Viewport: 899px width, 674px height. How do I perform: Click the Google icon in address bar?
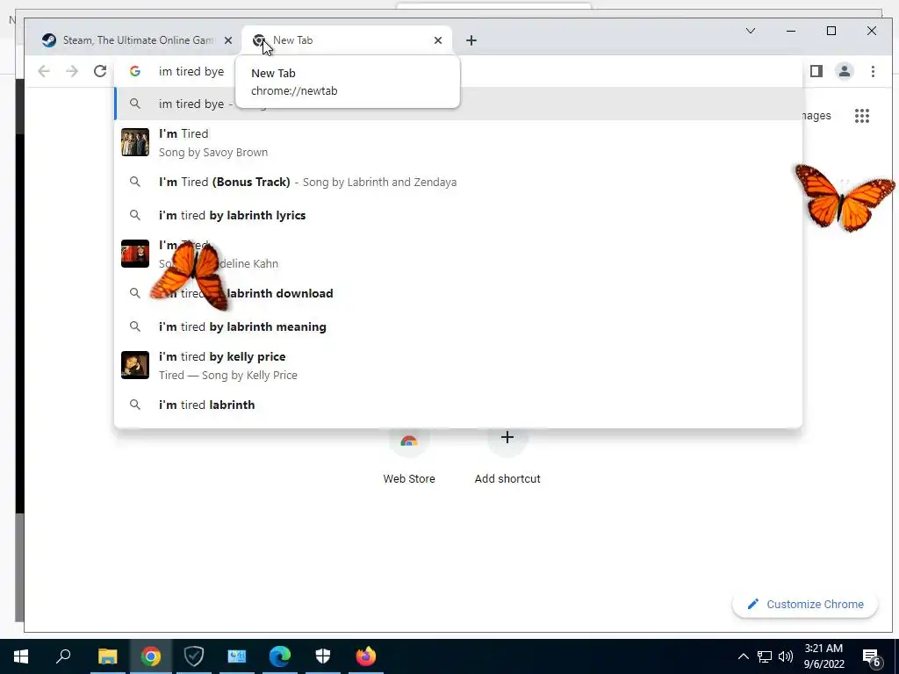point(134,71)
